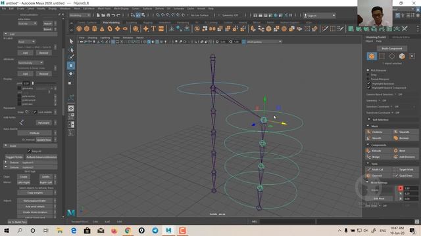Choose the Select tool arrow in toolbox
The image size is (421, 236).
point(71,41)
